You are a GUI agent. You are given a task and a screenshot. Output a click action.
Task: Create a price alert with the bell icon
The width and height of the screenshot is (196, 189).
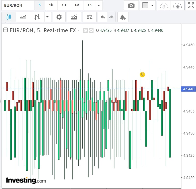123,17
